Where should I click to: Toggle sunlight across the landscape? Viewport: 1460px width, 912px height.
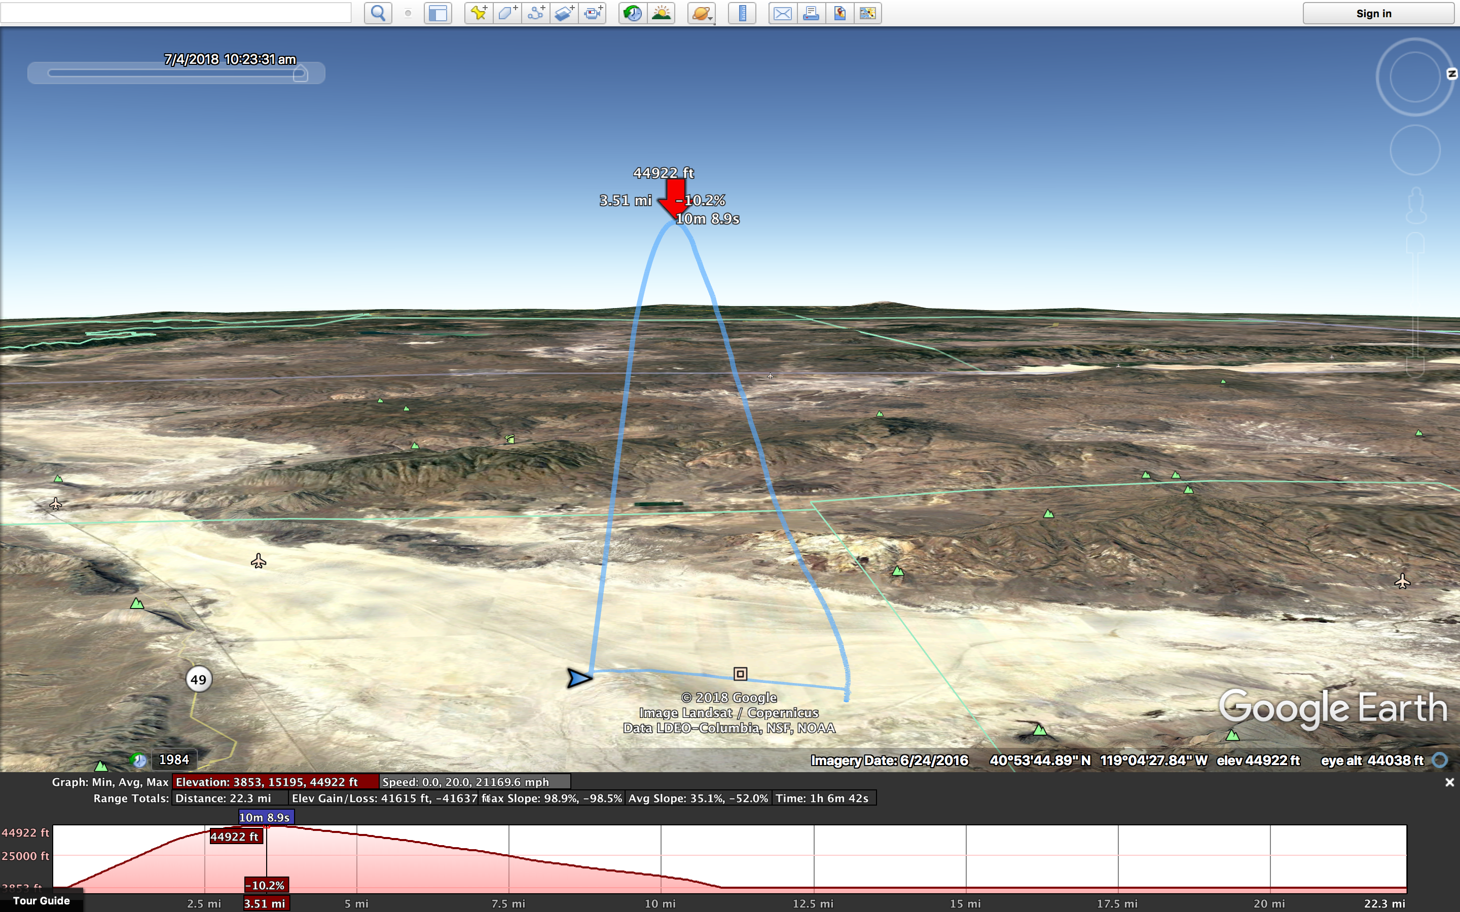pyautogui.click(x=661, y=13)
